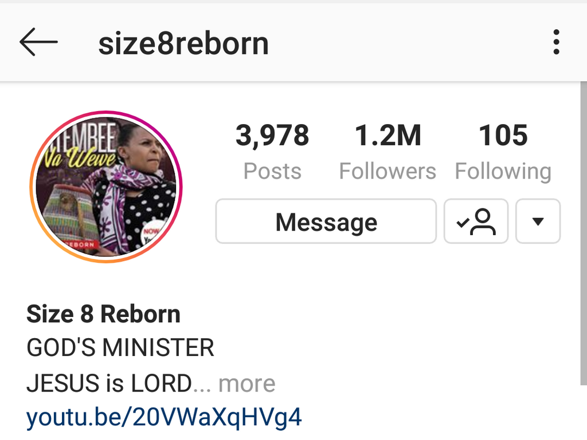Open the 105 following count
This screenshot has height=440, width=587.
click(x=503, y=135)
